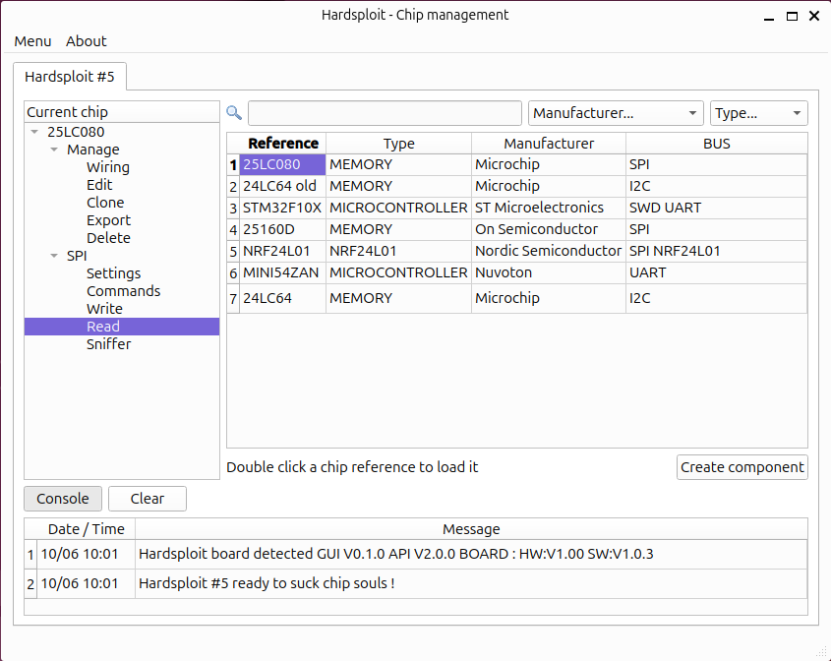Collapse the 25LC080 tree node
The image size is (831, 661).
pos(33,131)
